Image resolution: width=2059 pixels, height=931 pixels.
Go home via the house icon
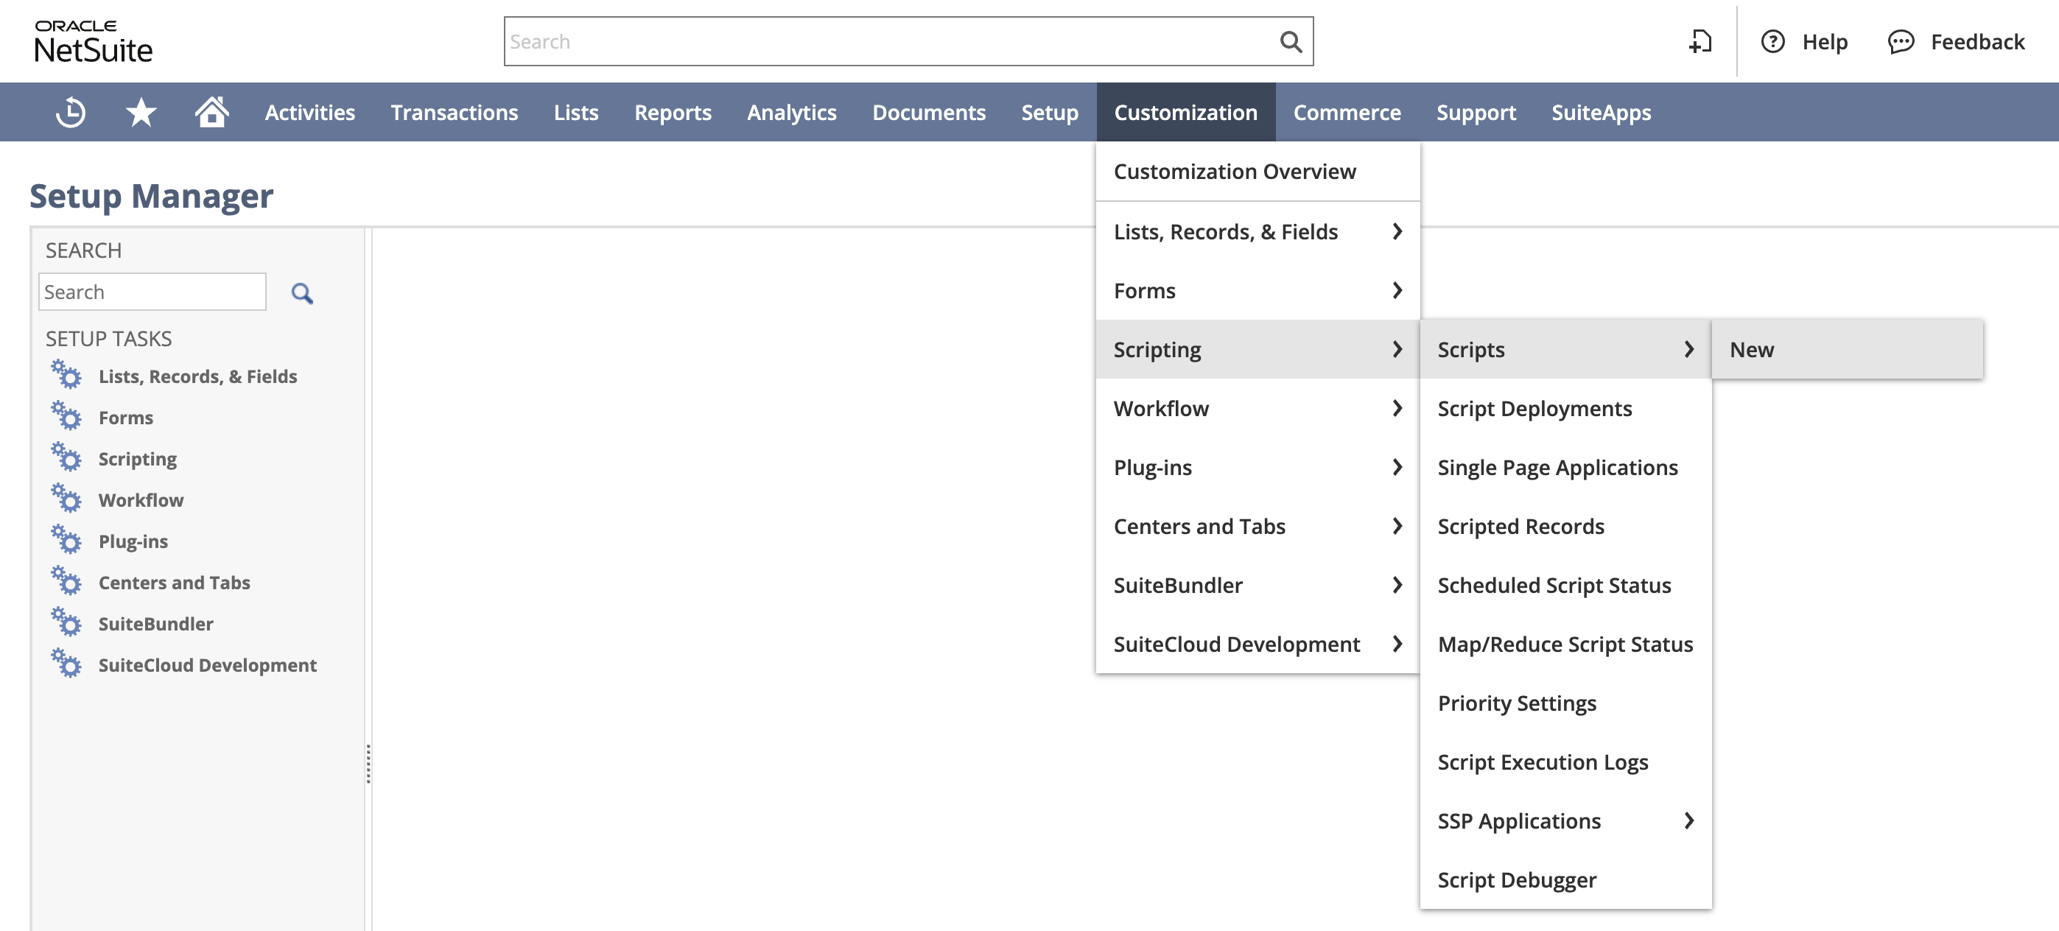[x=212, y=112]
